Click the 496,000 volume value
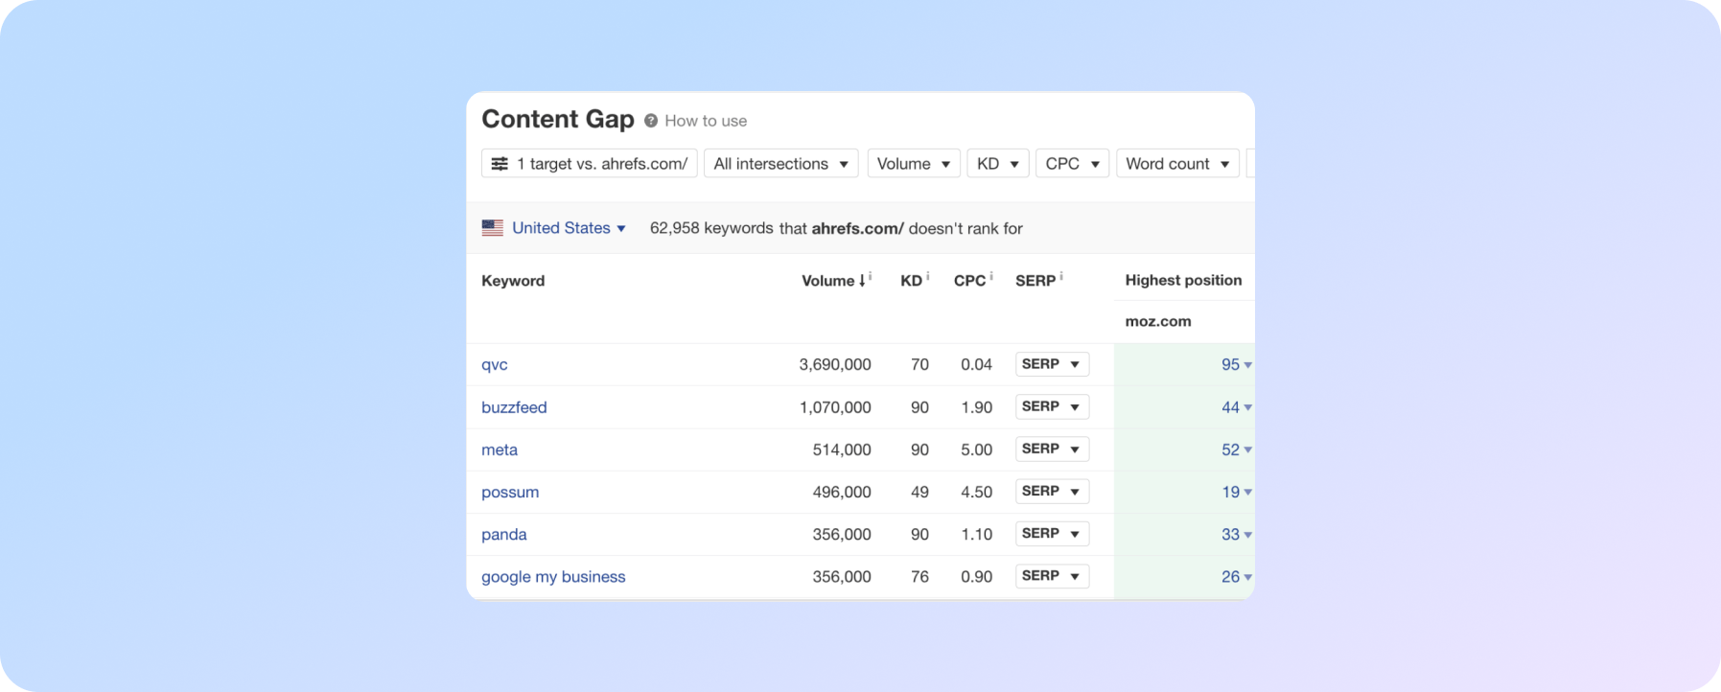 coord(842,492)
